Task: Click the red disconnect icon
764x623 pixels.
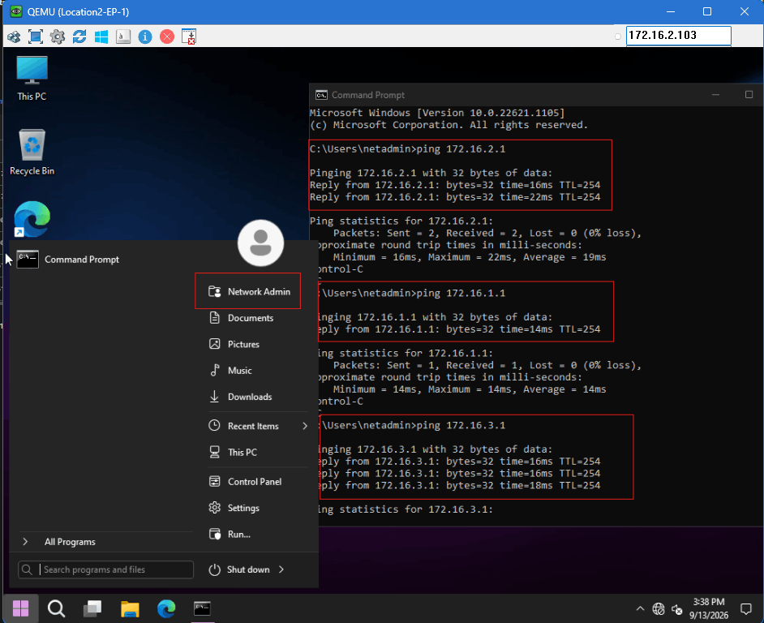Action: pos(167,37)
